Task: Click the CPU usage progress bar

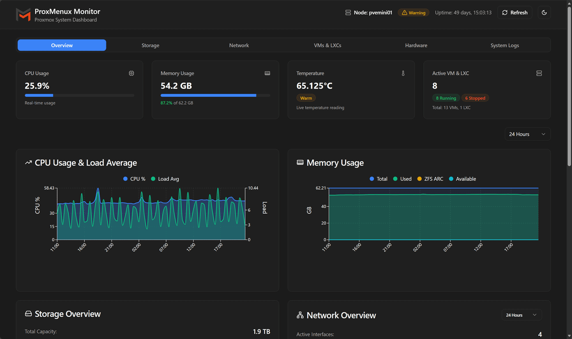Action: (x=79, y=95)
